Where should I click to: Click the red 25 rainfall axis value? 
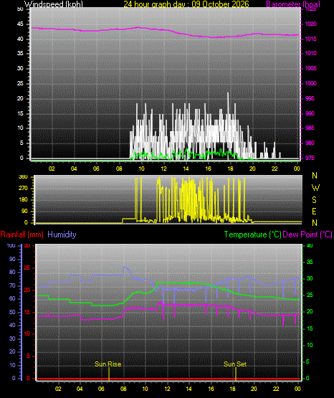tap(27, 267)
